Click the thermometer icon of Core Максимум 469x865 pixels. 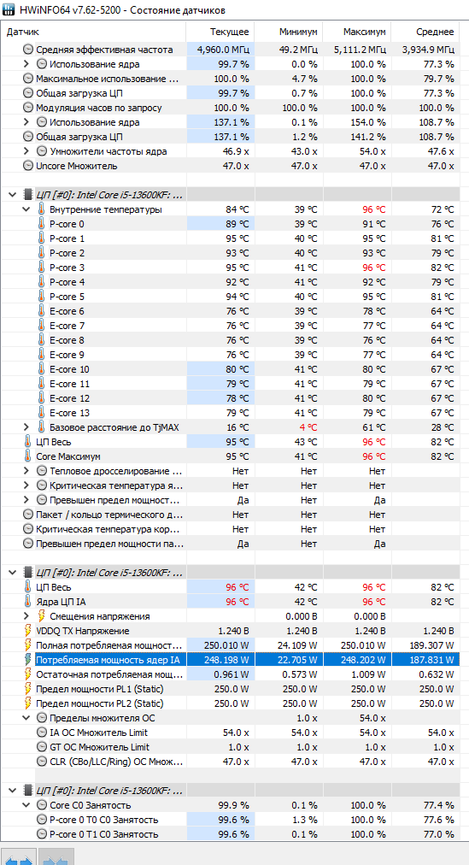28,456
